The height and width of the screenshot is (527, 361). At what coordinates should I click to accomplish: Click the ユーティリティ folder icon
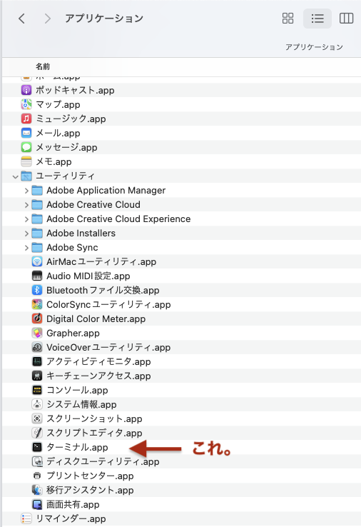pyautogui.click(x=26, y=176)
